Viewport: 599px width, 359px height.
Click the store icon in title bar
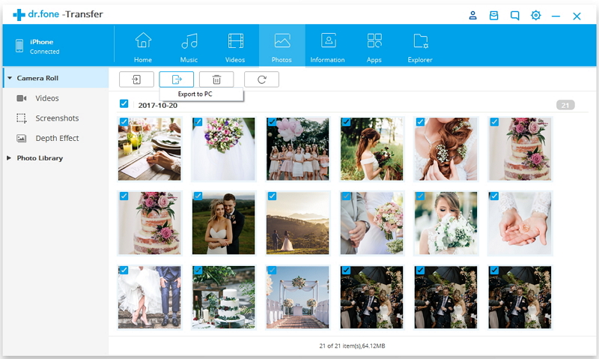(493, 15)
